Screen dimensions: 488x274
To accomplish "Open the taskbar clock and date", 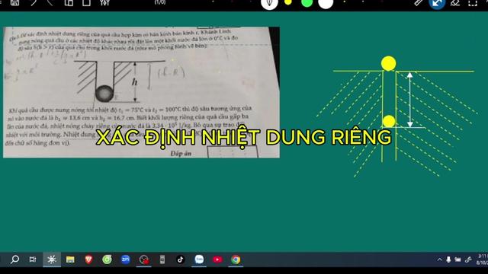I will pos(483,260).
